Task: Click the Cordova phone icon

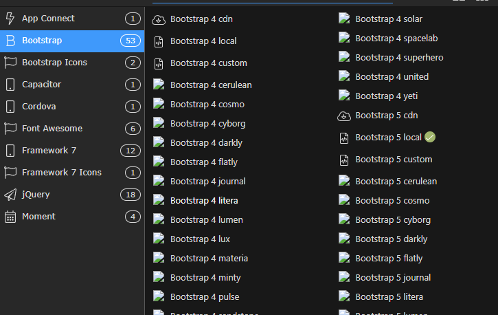Action: [10, 107]
